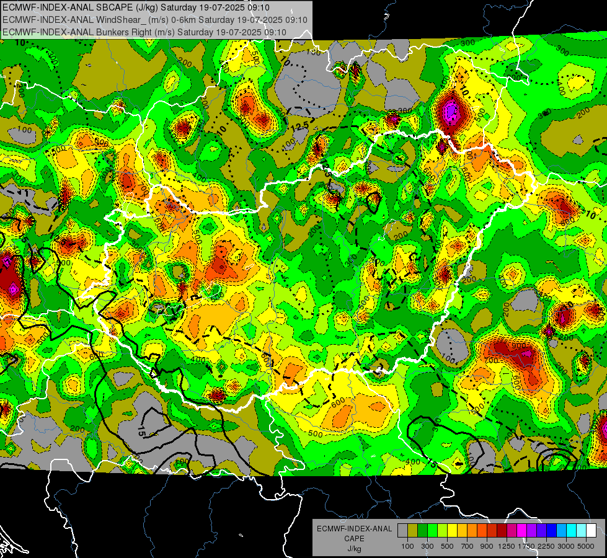Select the sky blue legend swatch before 3000
The width and height of the screenshot is (607, 558).
coord(561,531)
